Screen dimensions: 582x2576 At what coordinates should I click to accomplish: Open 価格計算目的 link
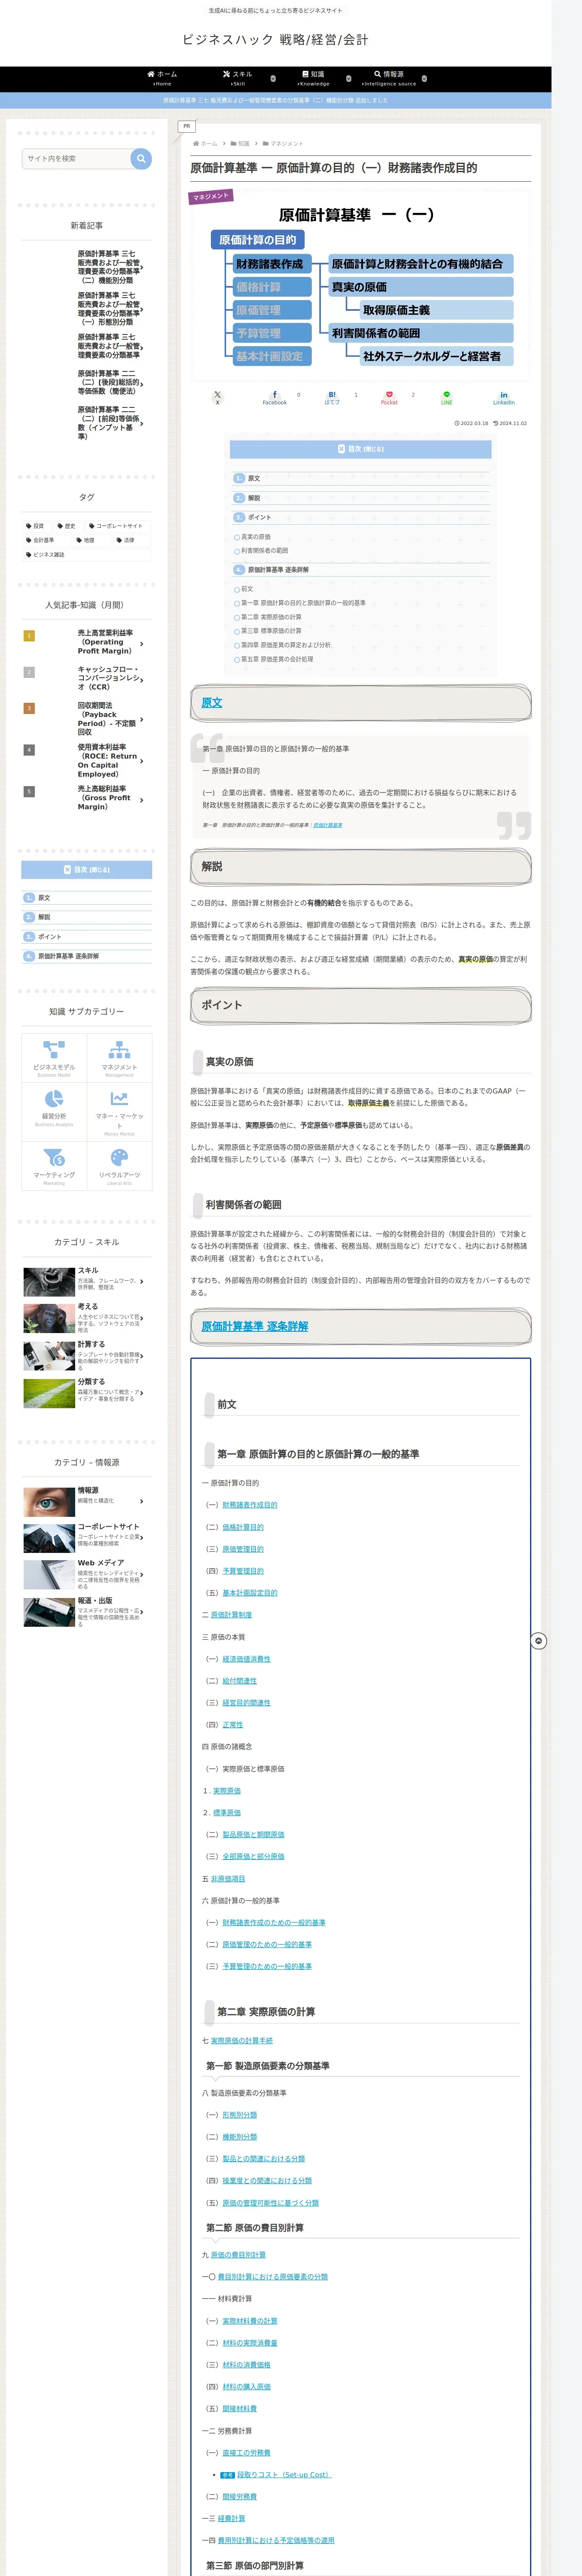tap(243, 1527)
